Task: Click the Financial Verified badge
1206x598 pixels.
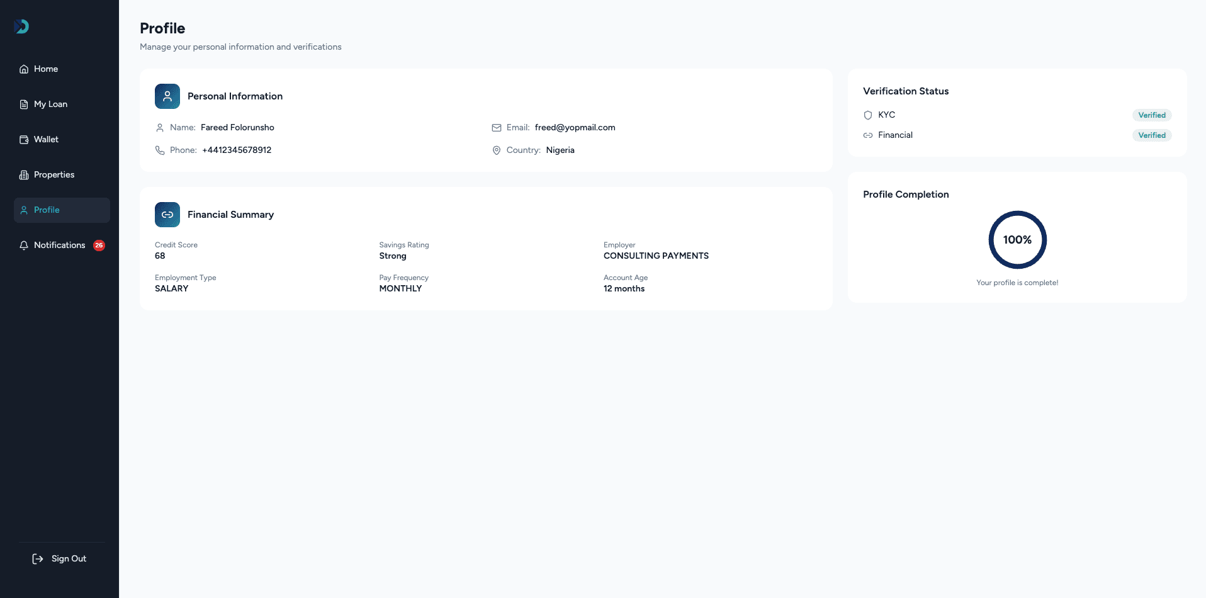Action: point(1152,135)
